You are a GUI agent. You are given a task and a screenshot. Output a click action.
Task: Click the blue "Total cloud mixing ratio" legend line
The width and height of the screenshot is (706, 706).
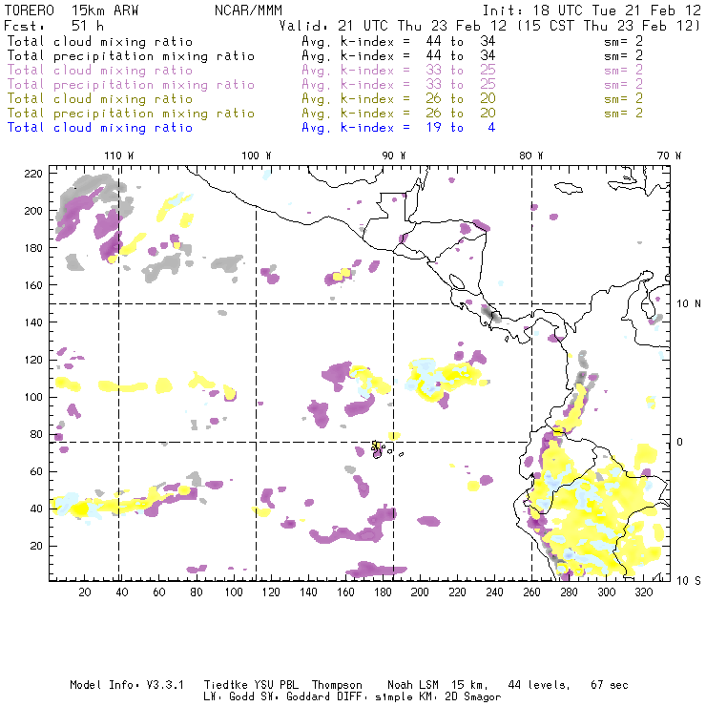(x=100, y=128)
